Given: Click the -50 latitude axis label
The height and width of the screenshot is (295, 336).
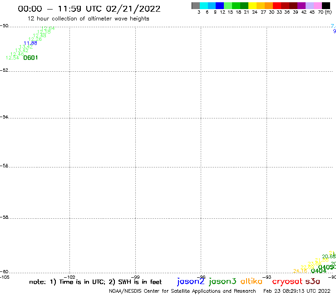Looking at the screenshot, I should (x=4, y=26).
